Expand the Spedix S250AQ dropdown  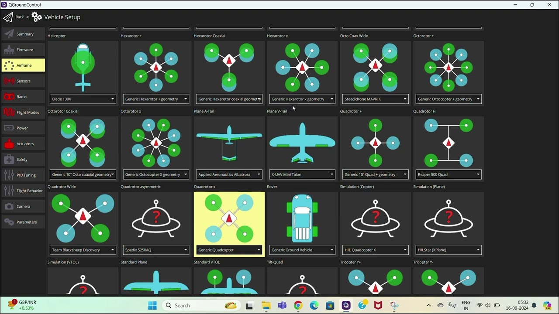pos(156,250)
